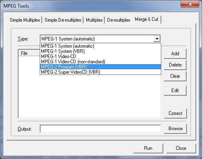Choose MPEG-1 System (VBR) option

tap(100, 51)
